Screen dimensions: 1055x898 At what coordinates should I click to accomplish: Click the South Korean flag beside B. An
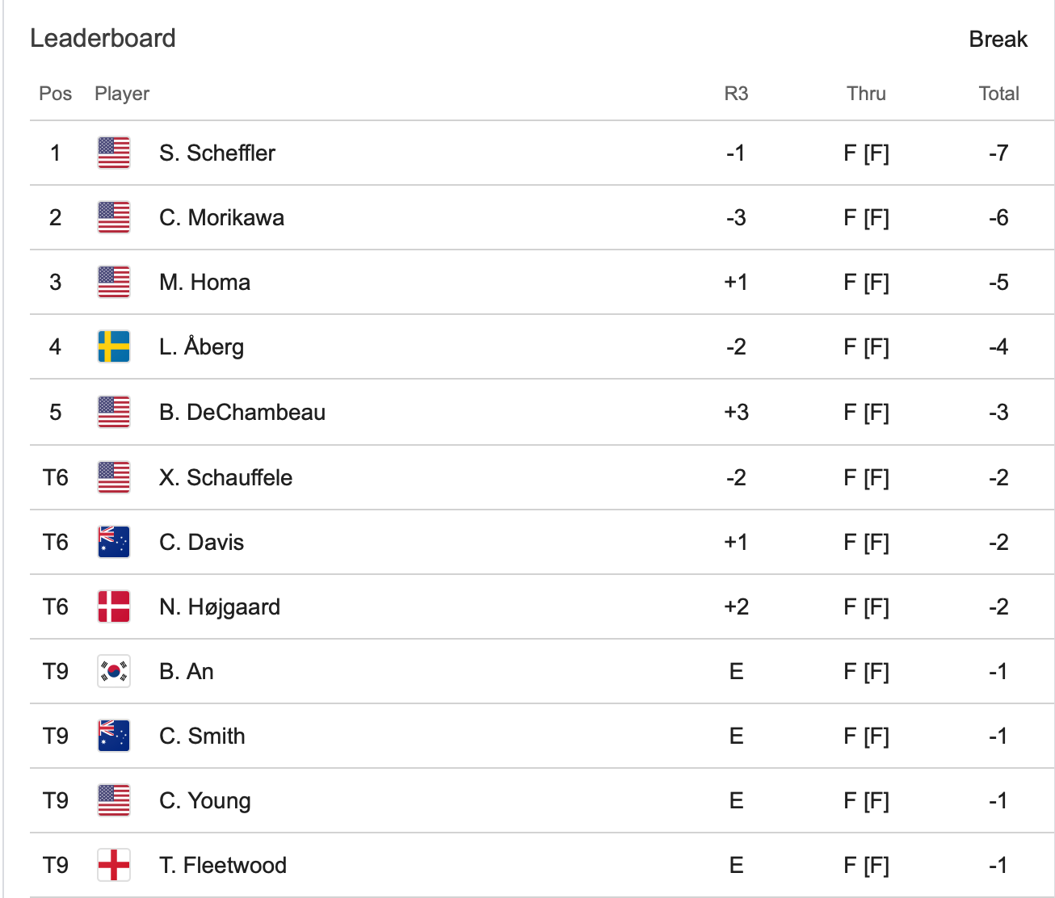114,671
